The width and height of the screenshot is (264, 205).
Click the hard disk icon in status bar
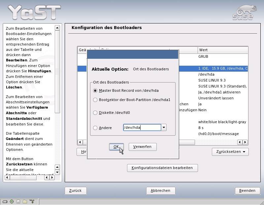pos(5,201)
